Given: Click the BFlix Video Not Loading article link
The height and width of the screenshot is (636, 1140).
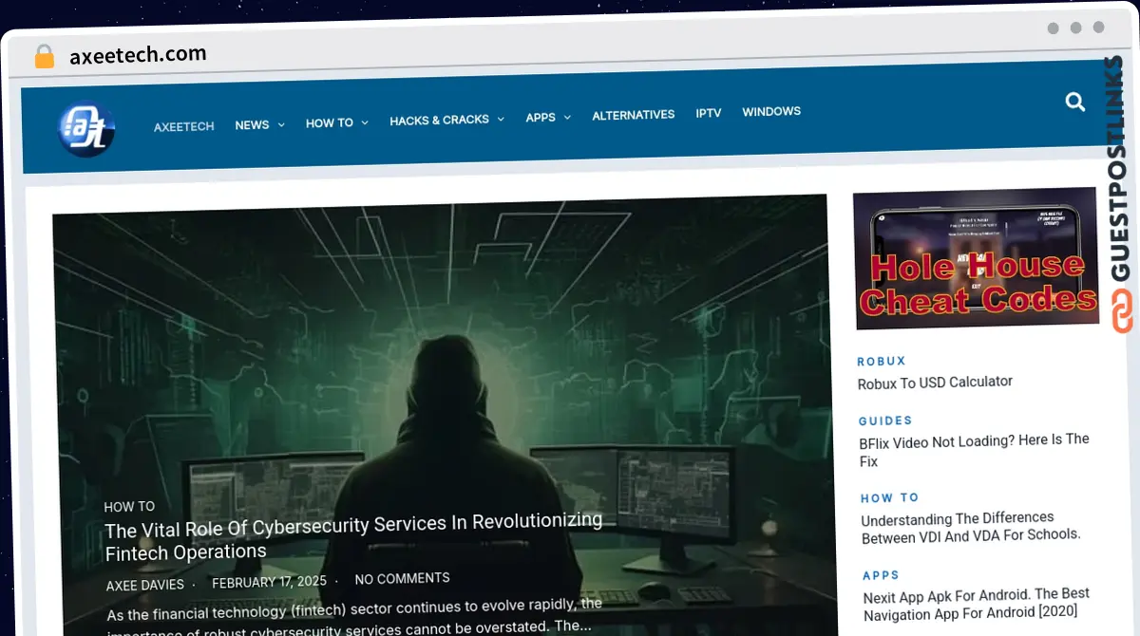Looking at the screenshot, I should (974, 450).
